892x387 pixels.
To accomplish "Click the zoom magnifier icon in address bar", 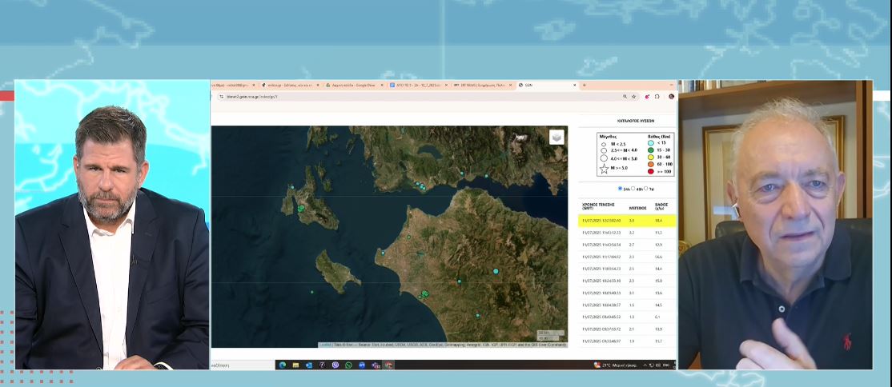I will click(x=625, y=96).
